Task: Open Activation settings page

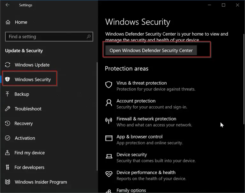Action: [x=25, y=138]
